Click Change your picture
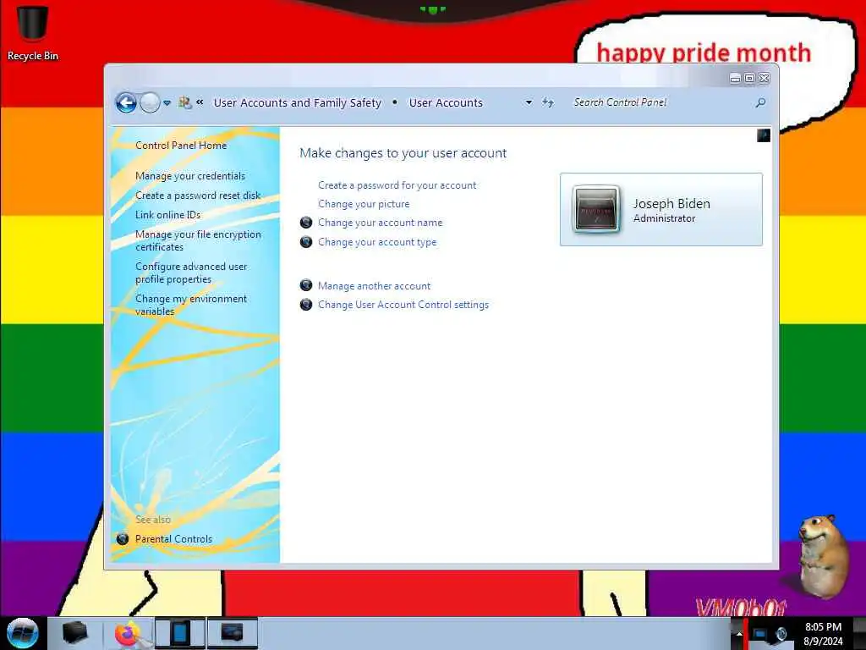The width and height of the screenshot is (866, 650). click(364, 204)
